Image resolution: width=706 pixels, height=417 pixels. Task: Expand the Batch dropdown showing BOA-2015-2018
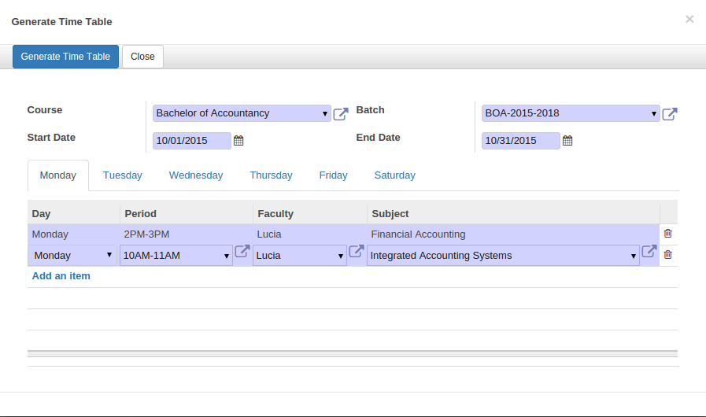[x=571, y=113]
